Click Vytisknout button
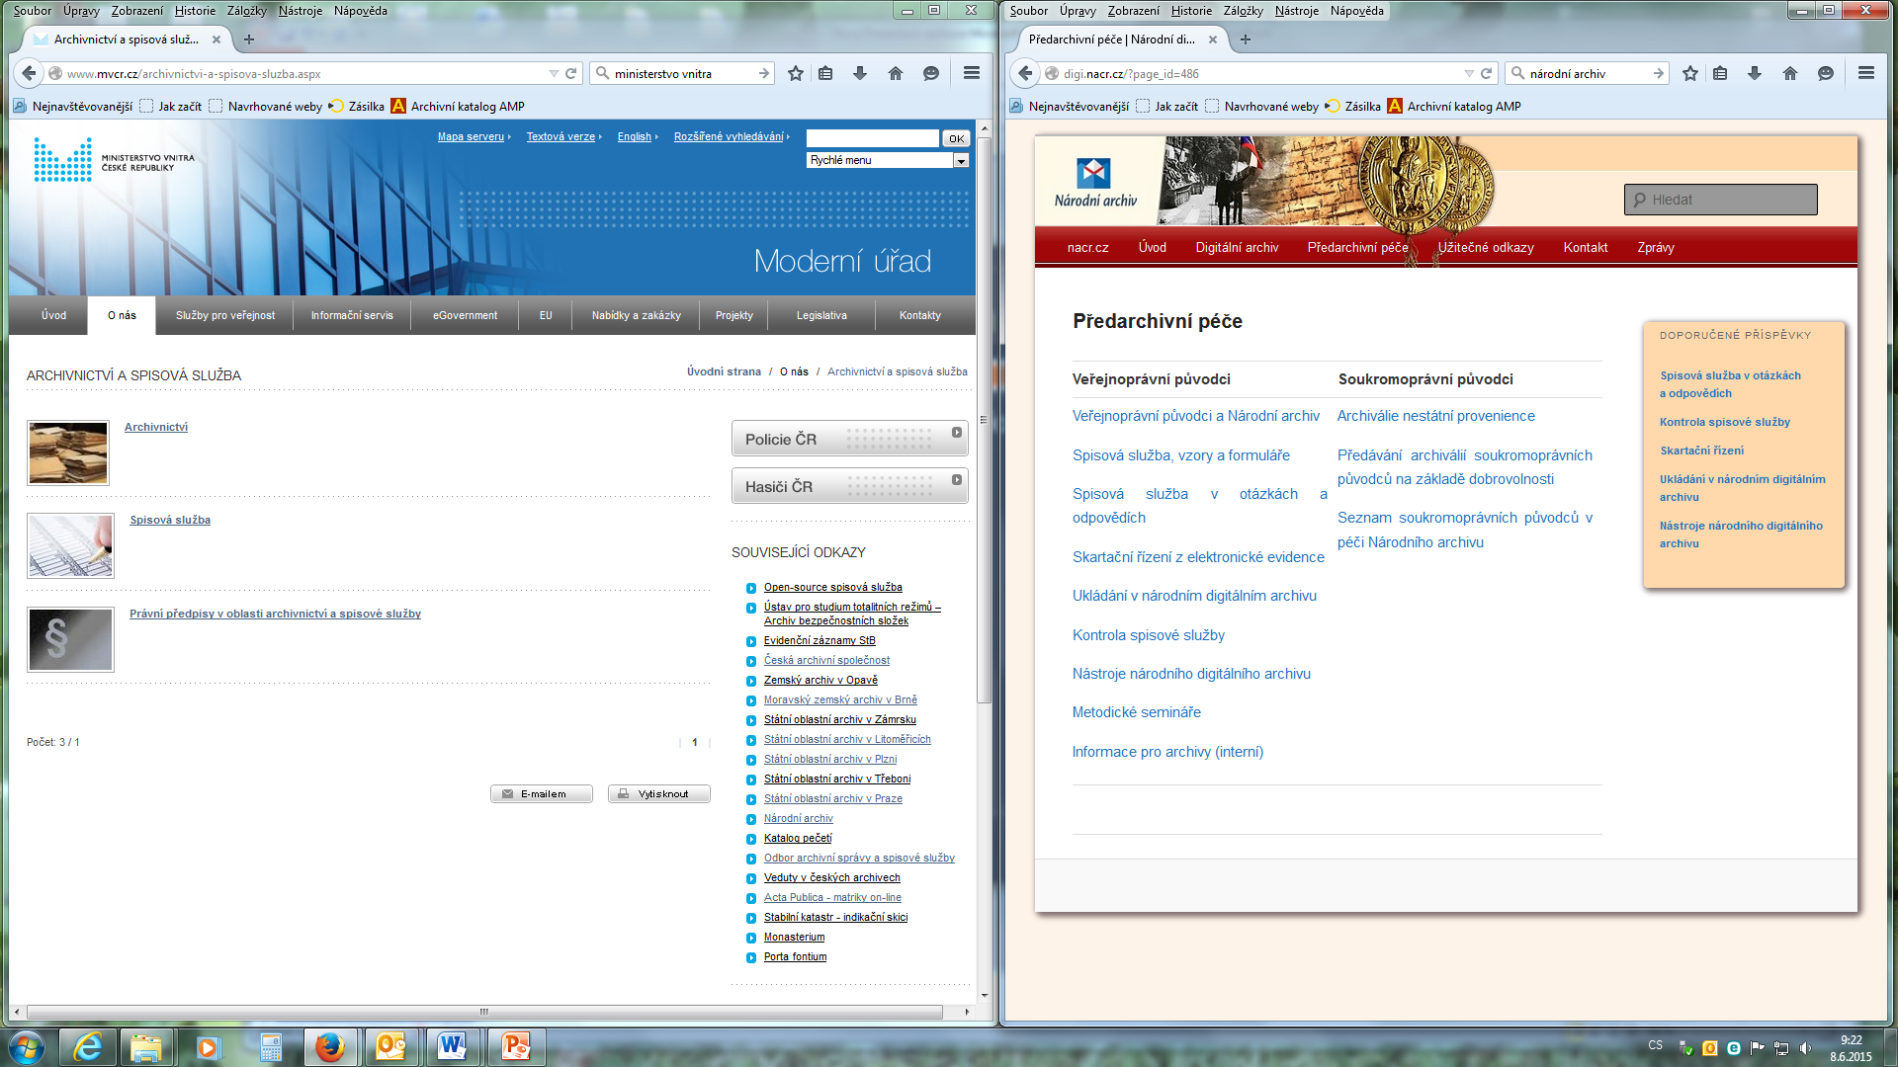 tap(659, 793)
